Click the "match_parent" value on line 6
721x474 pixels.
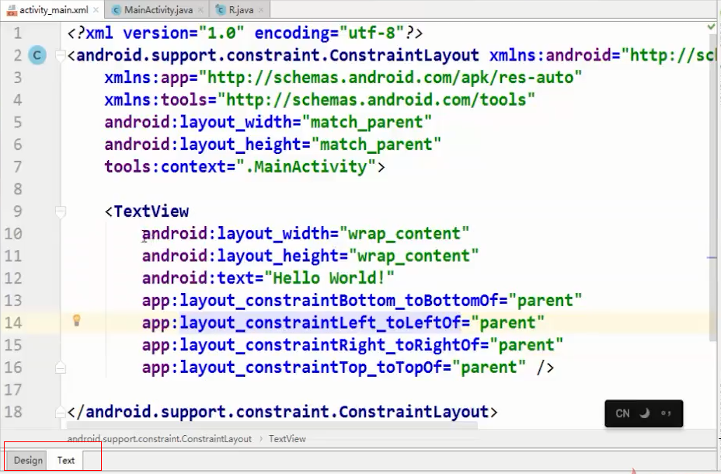click(376, 145)
